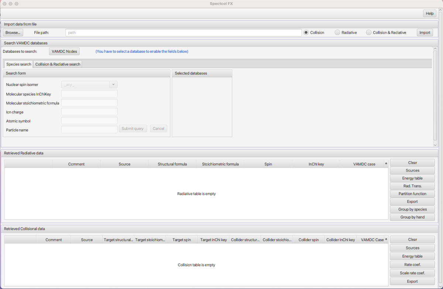Click the Help button
The image size is (443, 289).
(429, 13)
